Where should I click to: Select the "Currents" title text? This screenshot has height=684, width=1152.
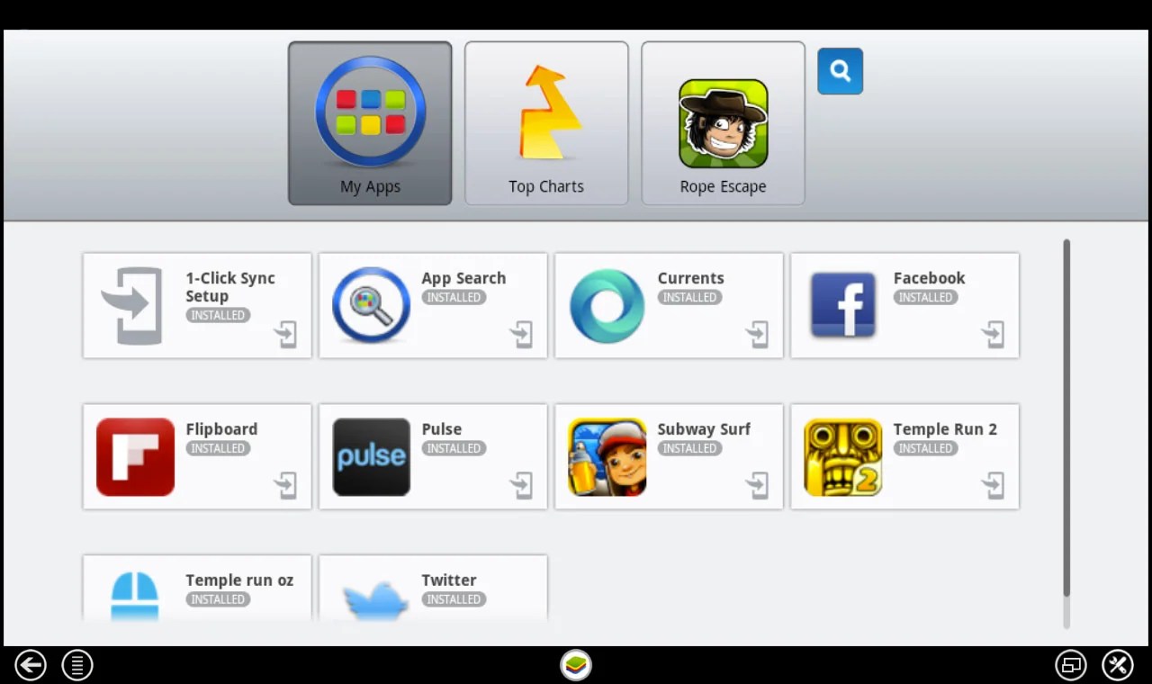coord(690,278)
